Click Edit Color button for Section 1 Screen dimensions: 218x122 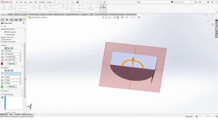click(12, 64)
